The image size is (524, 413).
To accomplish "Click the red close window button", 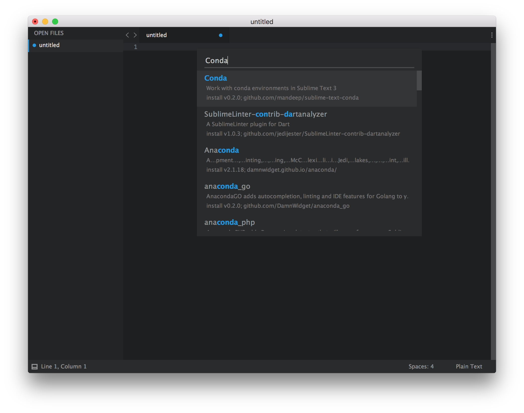I will click(35, 22).
